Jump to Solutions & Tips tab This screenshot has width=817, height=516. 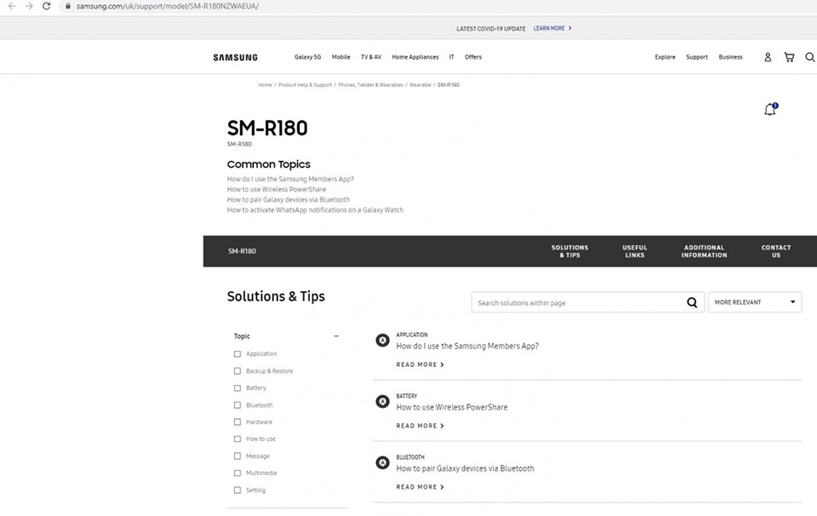tap(569, 251)
